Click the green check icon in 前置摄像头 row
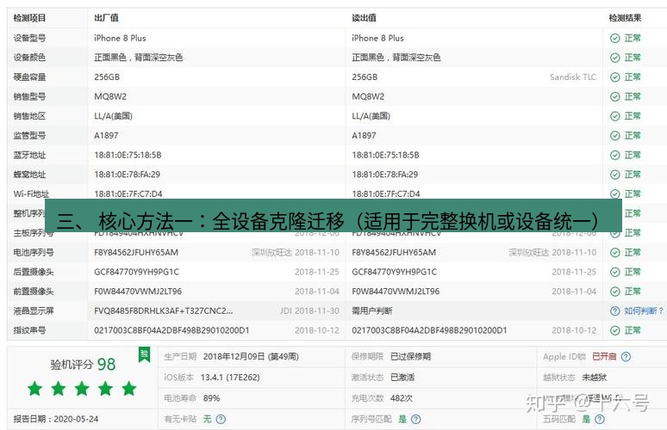The image size is (667, 430). tap(614, 292)
